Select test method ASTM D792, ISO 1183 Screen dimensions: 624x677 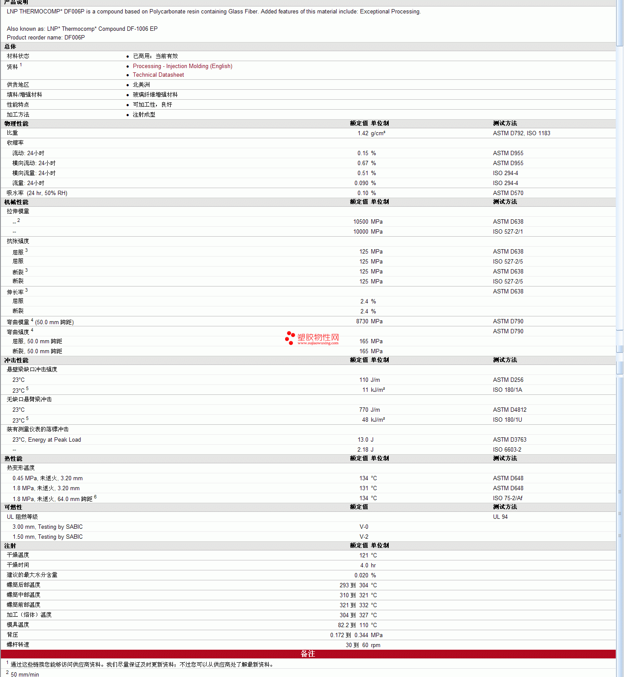521,133
